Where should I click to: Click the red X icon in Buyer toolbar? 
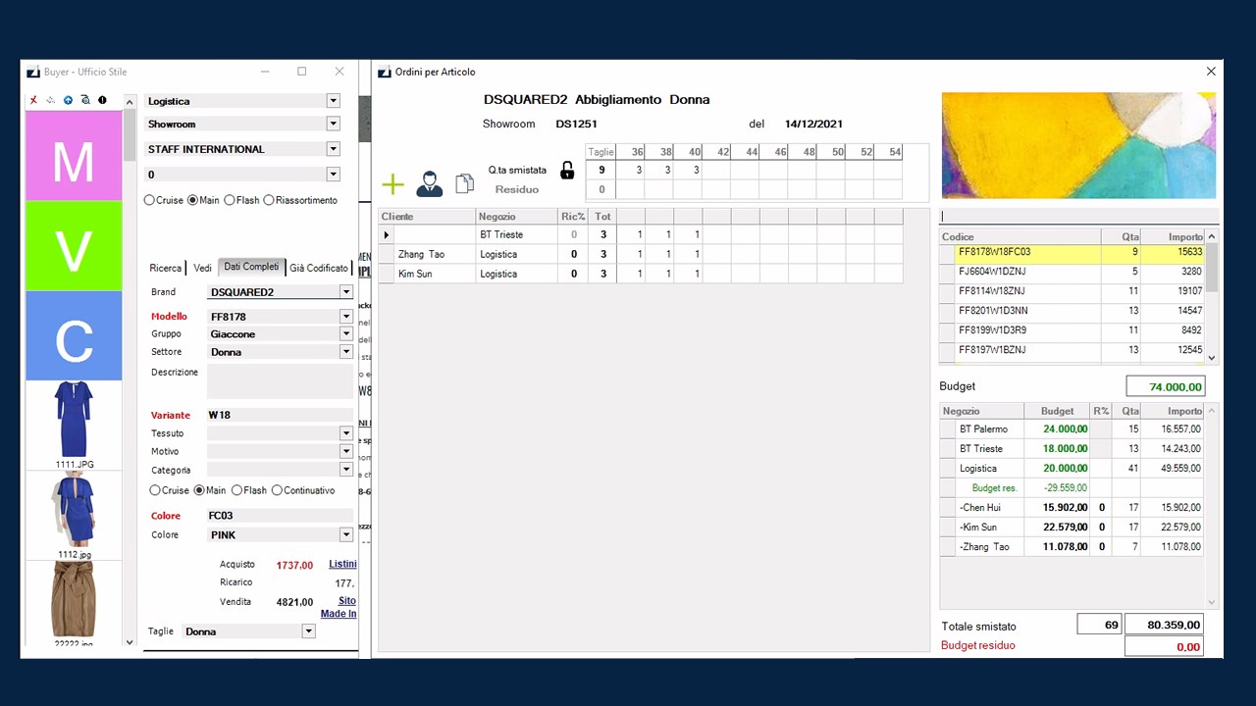33,100
